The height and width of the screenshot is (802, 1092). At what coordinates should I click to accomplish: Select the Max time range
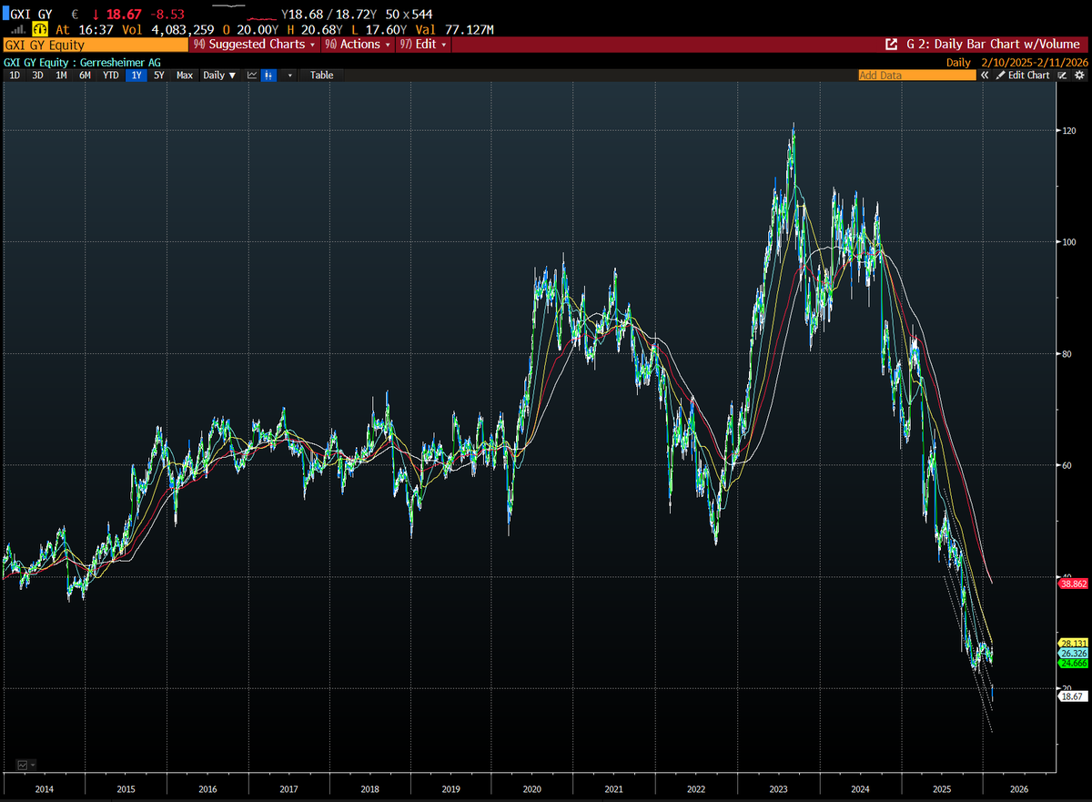click(x=185, y=76)
